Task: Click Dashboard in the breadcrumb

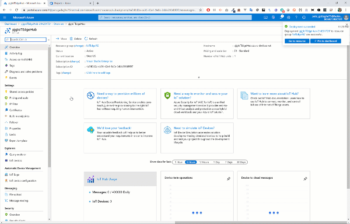Action: 10,24
